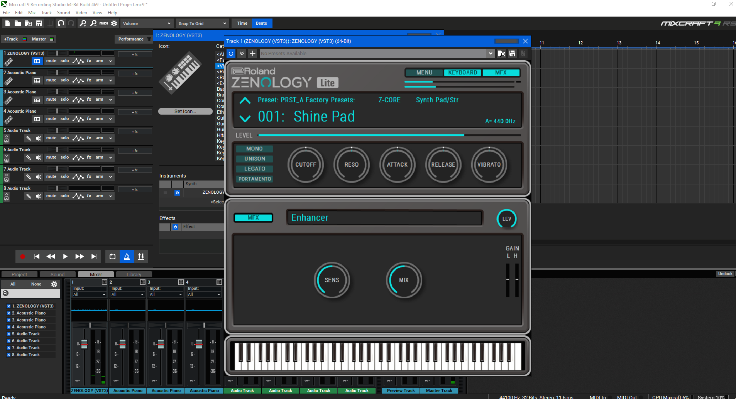Open channel 1 mixer strip options icon

click(104, 282)
